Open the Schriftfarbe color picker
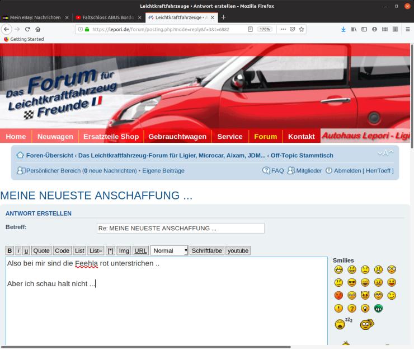414x349 pixels. pos(206,251)
